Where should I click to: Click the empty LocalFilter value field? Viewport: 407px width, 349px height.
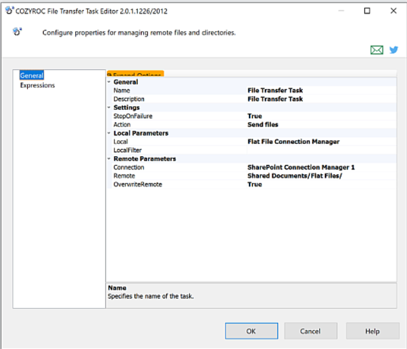click(x=322, y=150)
